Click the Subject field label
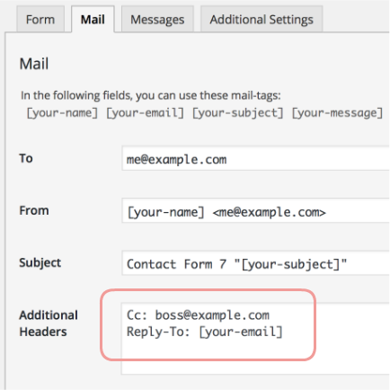 40,262
